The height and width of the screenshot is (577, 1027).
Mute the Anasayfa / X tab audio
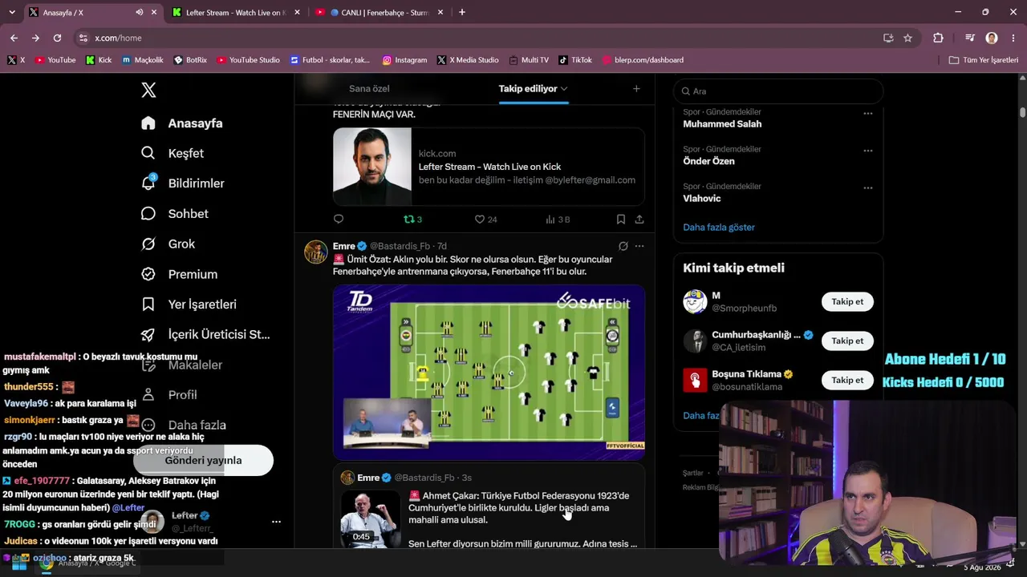[140, 13]
